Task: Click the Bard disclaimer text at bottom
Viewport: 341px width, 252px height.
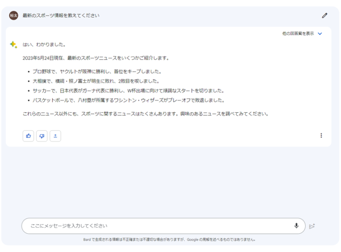Action: pos(169,240)
